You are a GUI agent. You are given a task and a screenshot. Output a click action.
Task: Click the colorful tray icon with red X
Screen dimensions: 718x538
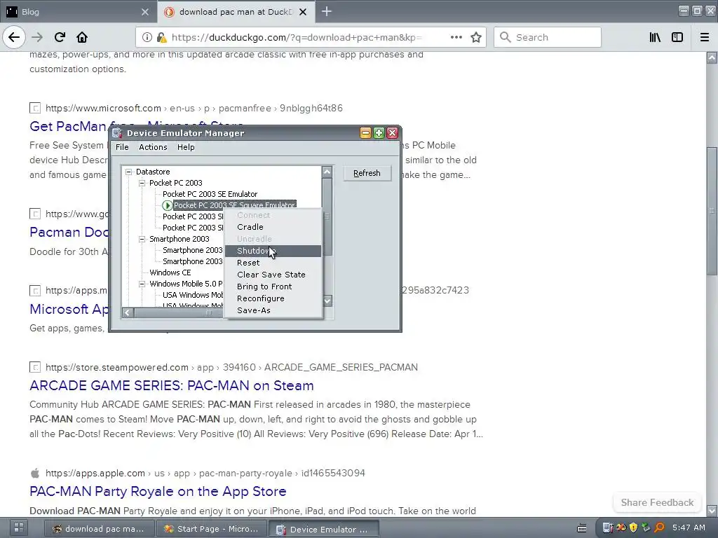621,528
